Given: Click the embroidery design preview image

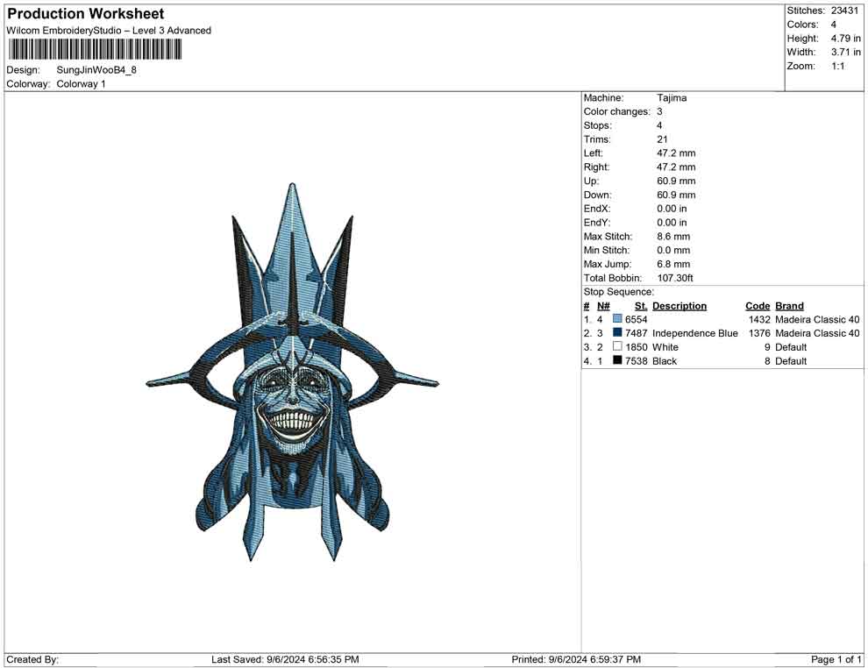Looking at the screenshot, I should click(292, 372).
